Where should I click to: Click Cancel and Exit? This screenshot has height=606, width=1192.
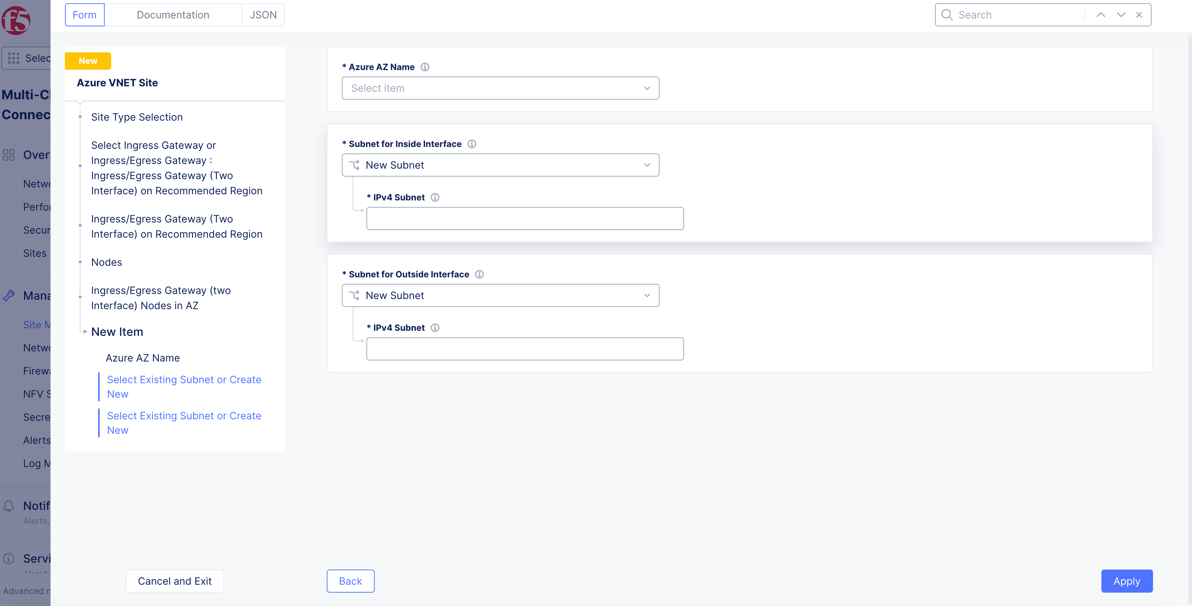pyautogui.click(x=174, y=581)
